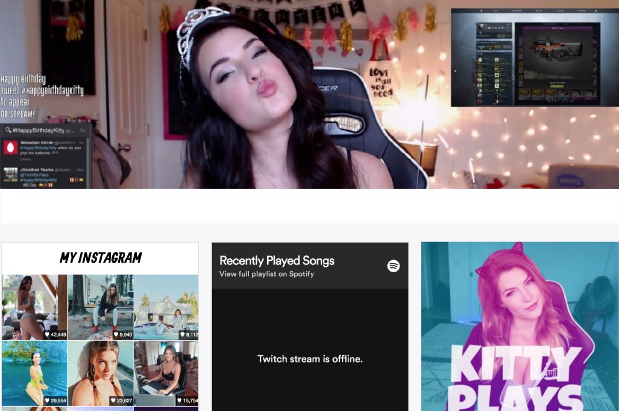Click the 'Twitch stream is offline.' message
Image resolution: width=619 pixels, height=411 pixels.
(x=310, y=359)
